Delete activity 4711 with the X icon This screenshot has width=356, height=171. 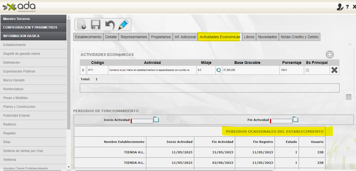coord(334,70)
